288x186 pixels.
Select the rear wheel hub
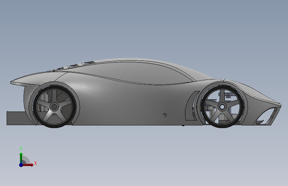(54, 107)
